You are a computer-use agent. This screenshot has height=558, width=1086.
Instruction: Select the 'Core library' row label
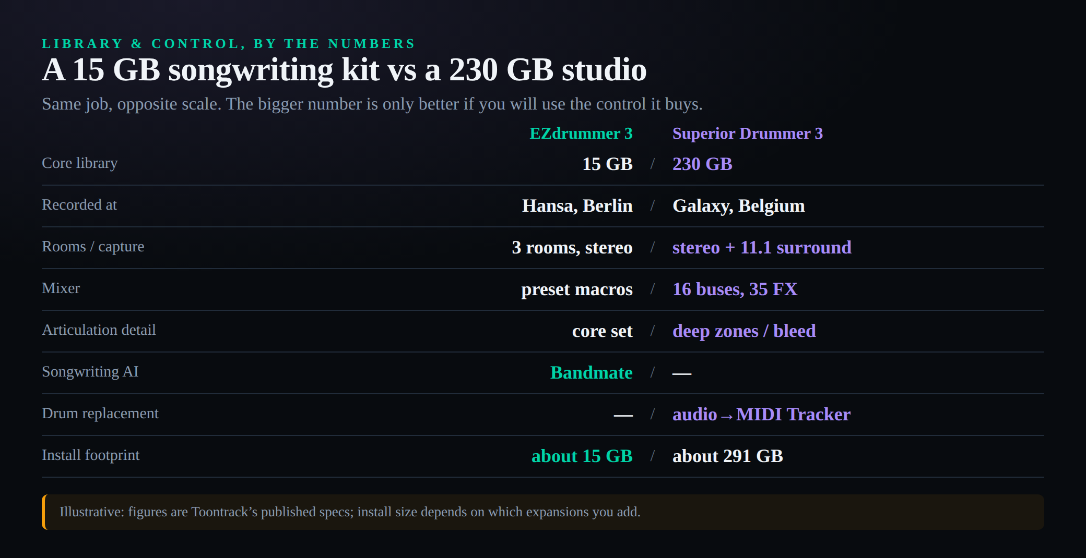click(80, 163)
